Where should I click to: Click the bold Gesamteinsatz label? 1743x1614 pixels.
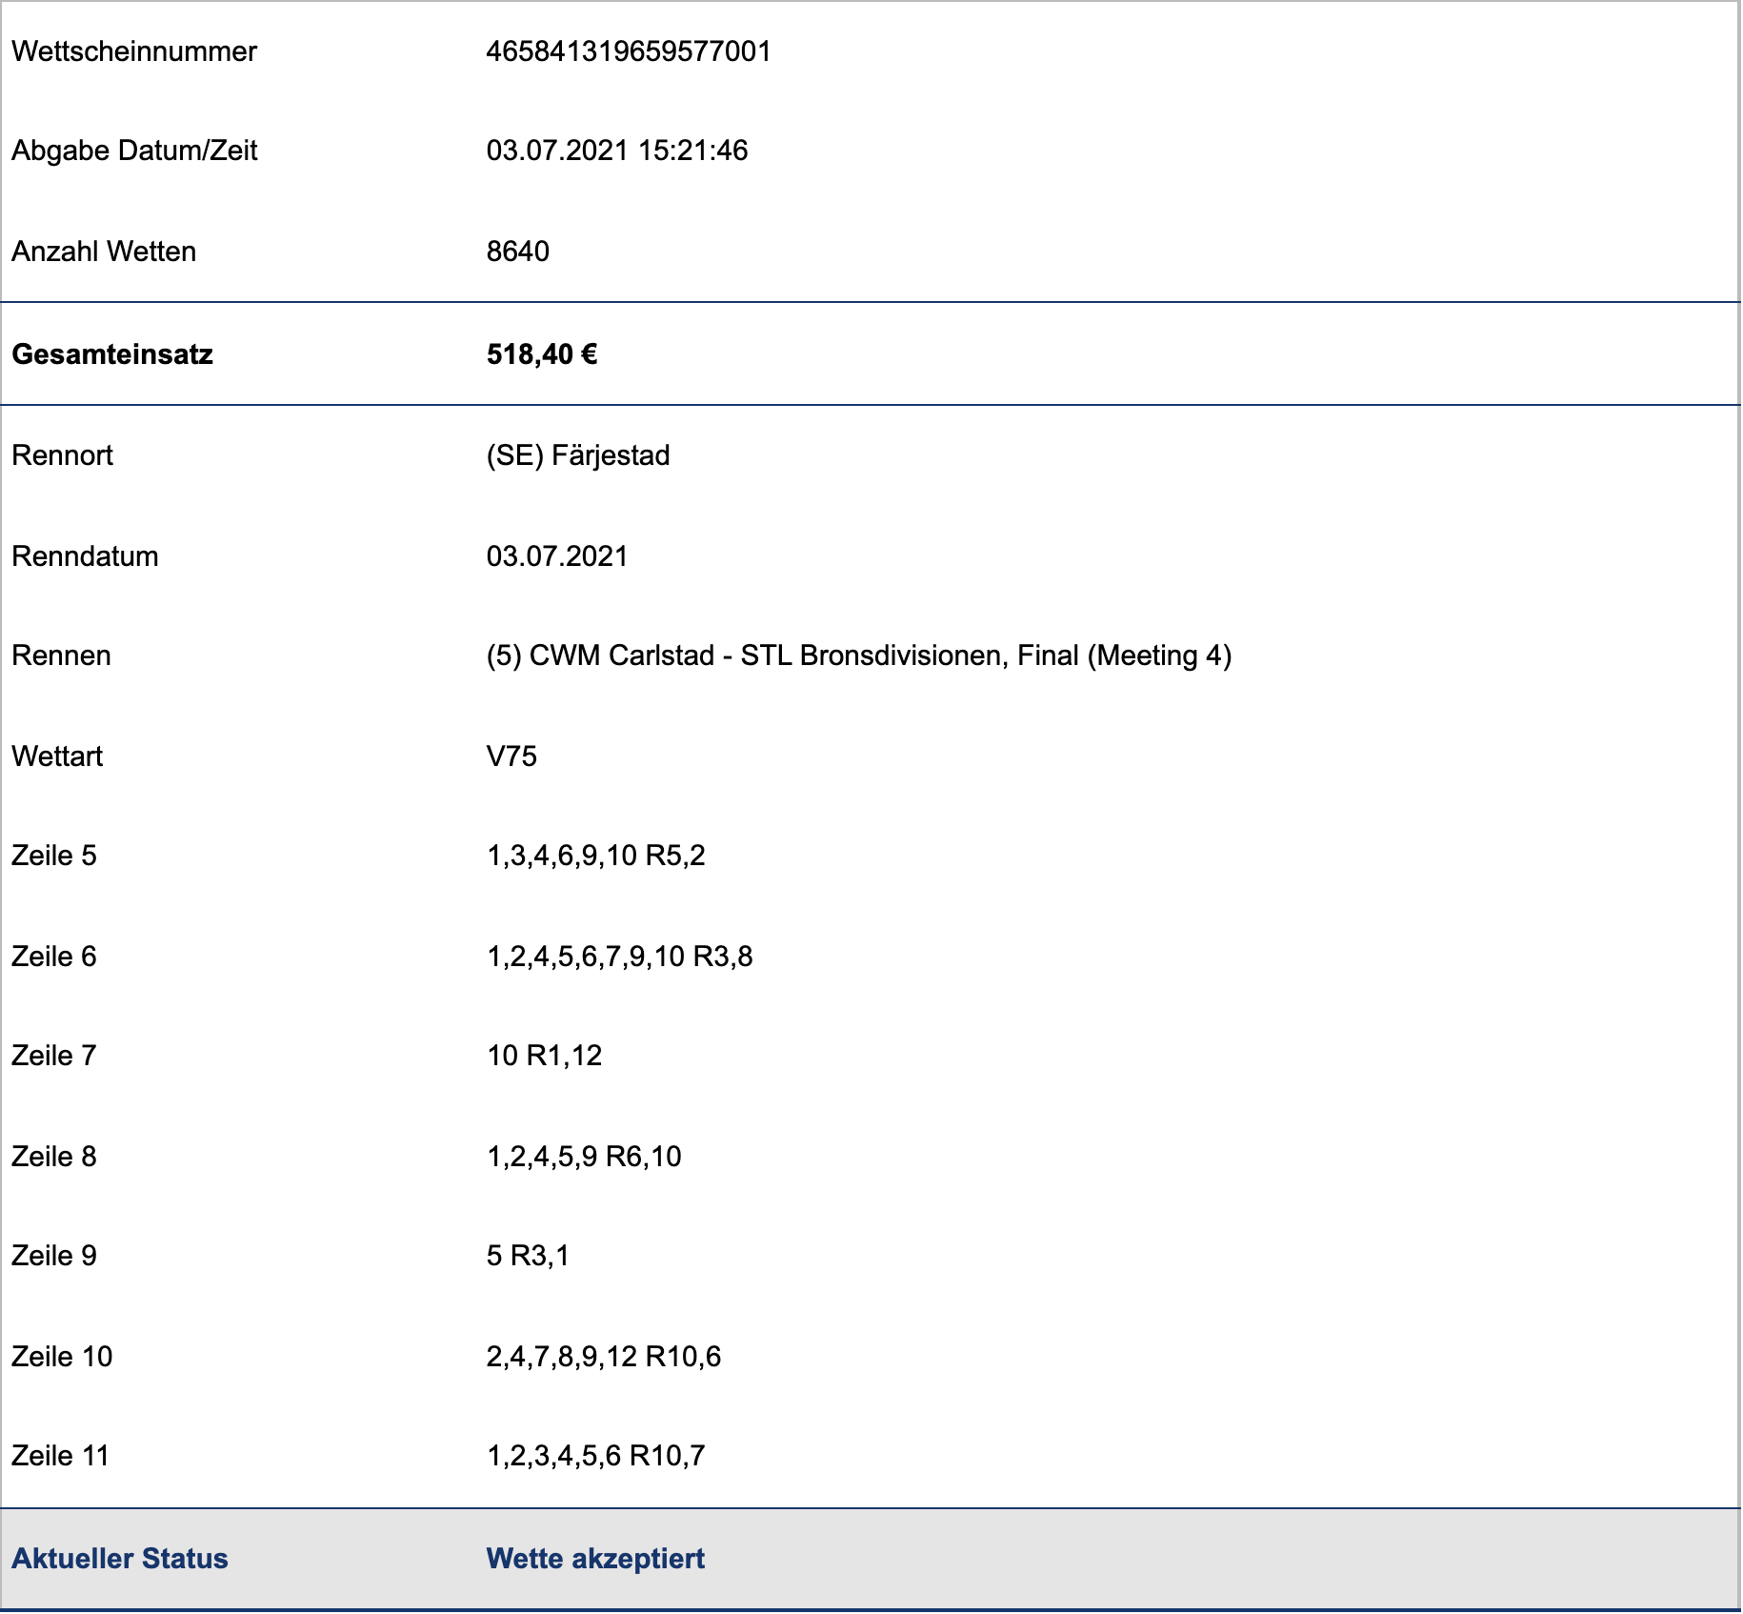112,354
